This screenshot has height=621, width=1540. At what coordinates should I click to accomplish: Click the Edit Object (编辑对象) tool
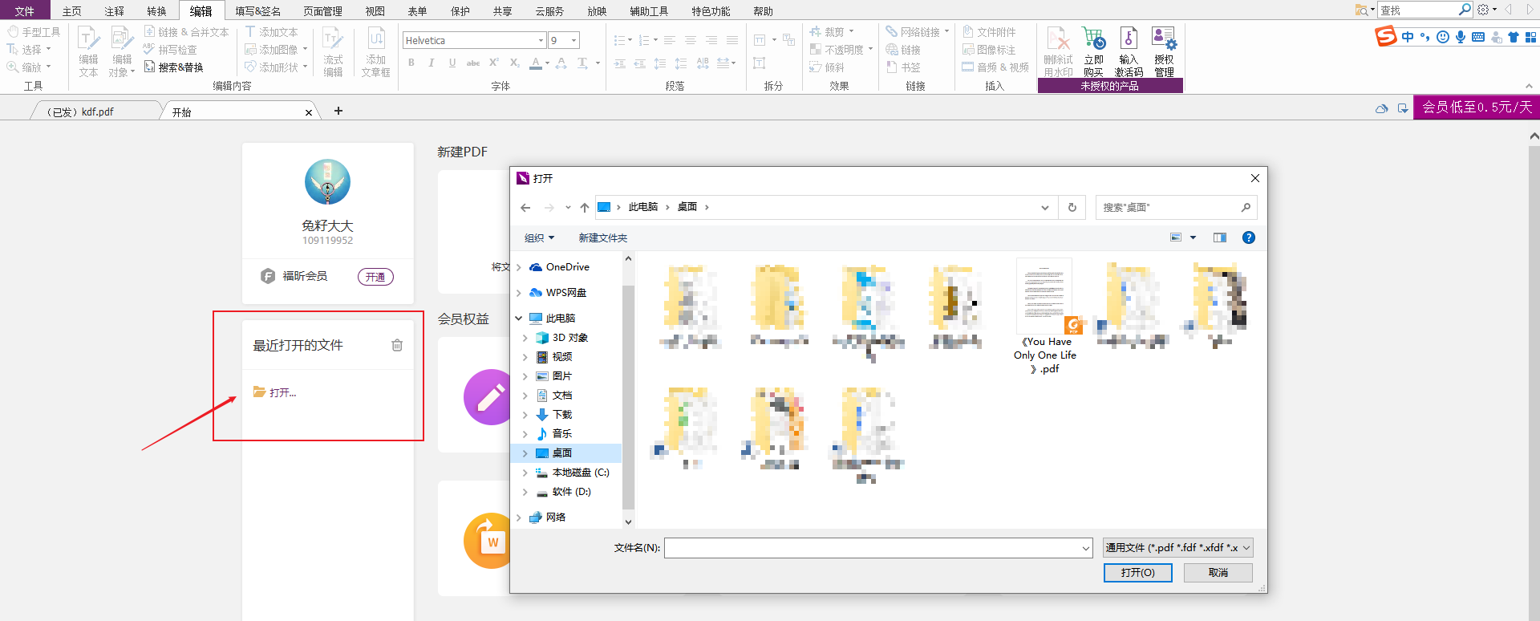pyautogui.click(x=122, y=51)
